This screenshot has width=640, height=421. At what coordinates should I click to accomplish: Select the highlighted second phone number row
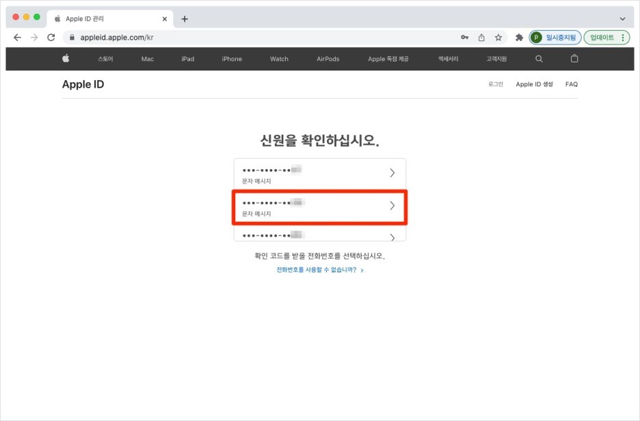(320, 207)
